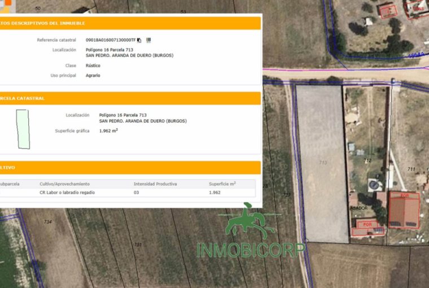Click the copy icon beside the cadastral reference
This screenshot has width=429, height=288.
139,40
